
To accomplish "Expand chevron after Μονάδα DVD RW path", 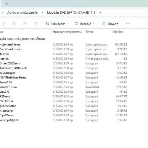I will point(100,13).
